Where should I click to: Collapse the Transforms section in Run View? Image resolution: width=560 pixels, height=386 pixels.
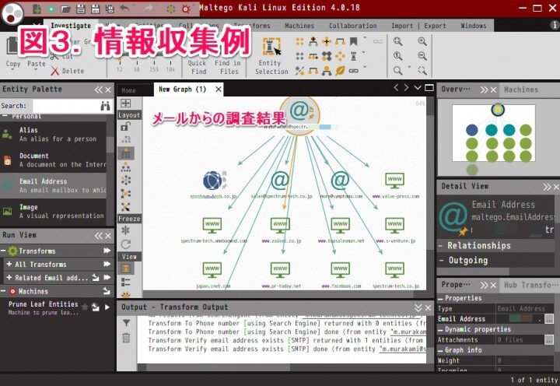[4, 251]
